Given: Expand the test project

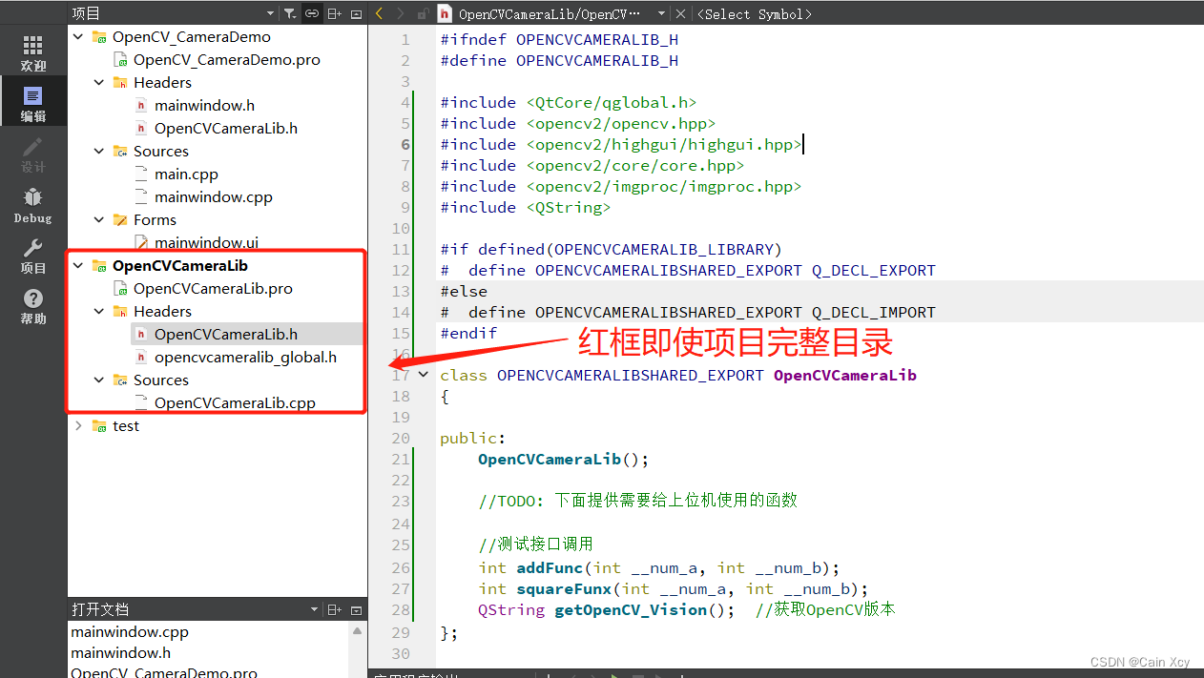Looking at the screenshot, I should (79, 425).
